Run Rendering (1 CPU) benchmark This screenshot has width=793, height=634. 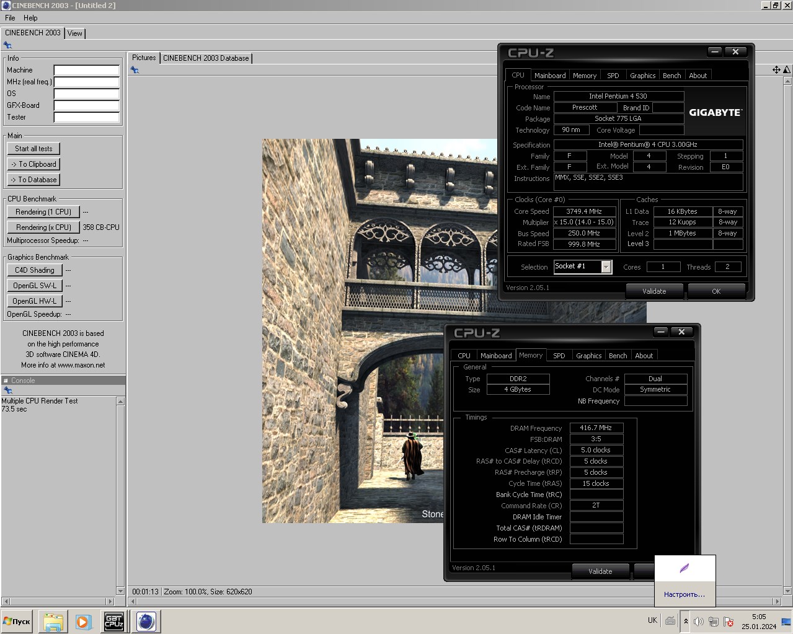coord(43,212)
